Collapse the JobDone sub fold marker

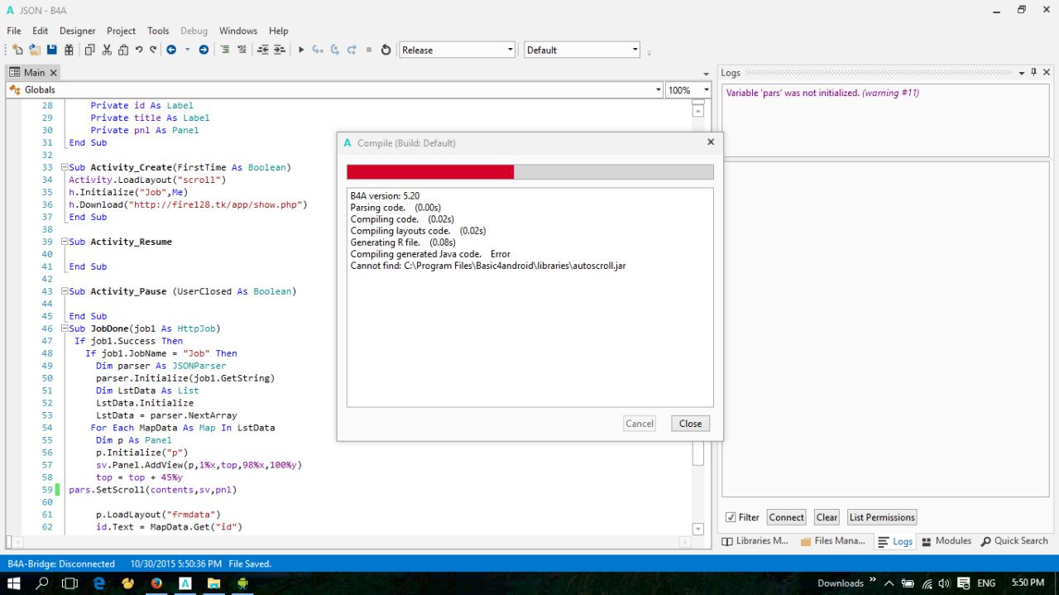[x=64, y=329]
